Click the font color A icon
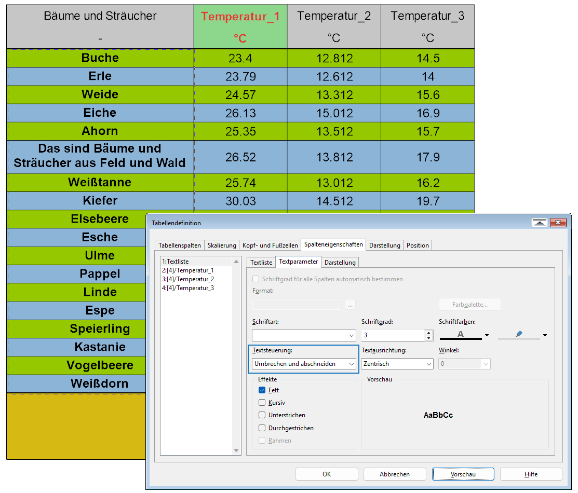The image size is (578, 493). [x=461, y=335]
